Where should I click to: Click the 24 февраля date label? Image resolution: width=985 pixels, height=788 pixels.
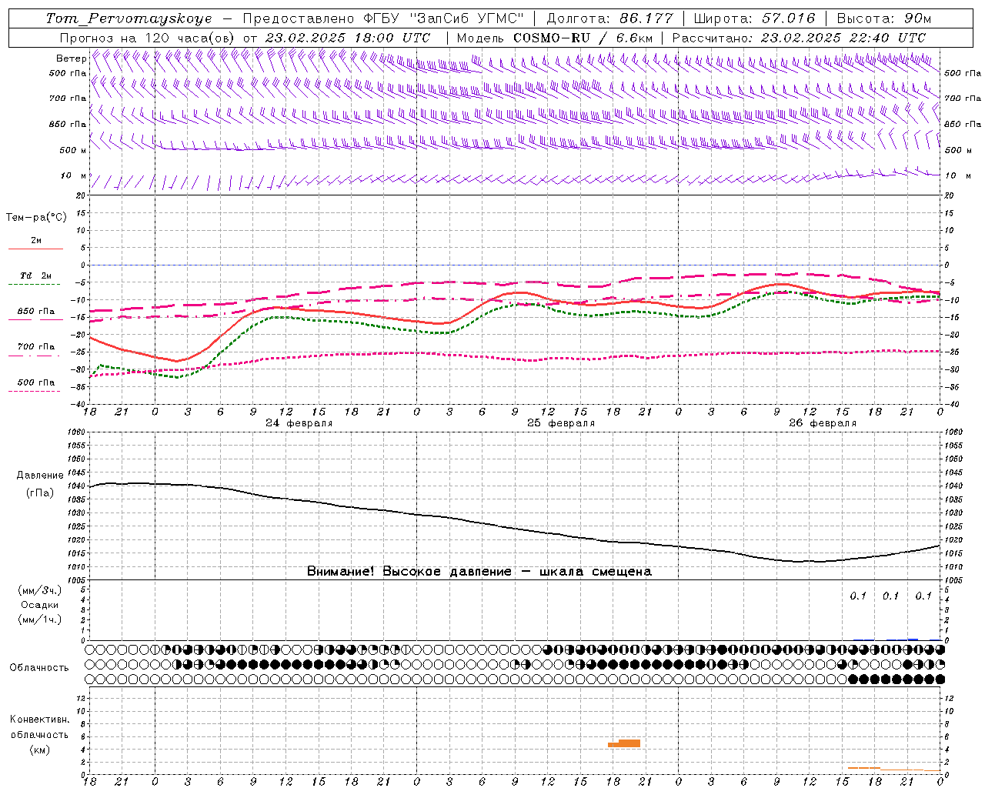coord(299,423)
